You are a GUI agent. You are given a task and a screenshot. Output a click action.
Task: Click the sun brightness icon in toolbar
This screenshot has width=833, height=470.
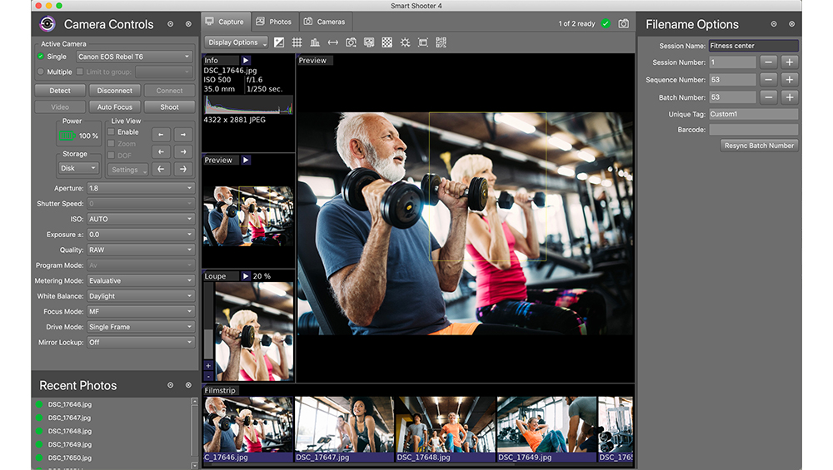click(405, 42)
